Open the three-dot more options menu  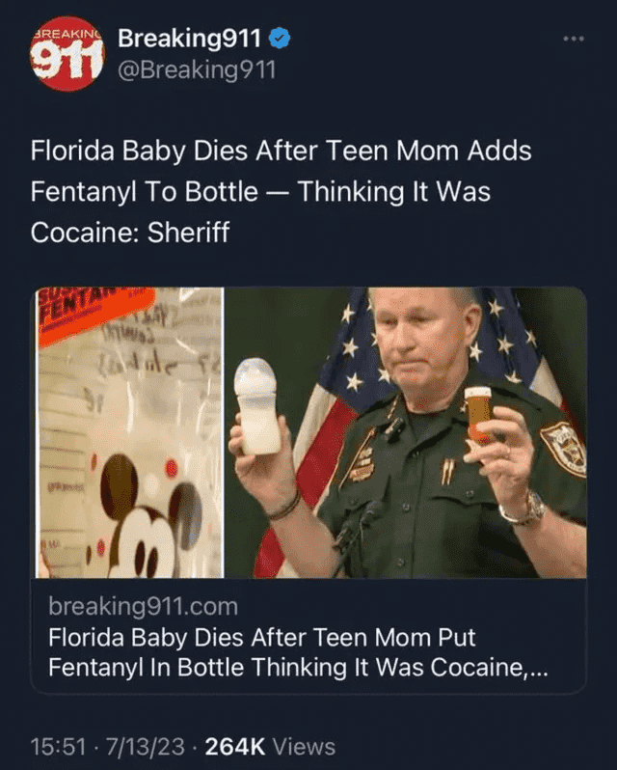(x=574, y=39)
